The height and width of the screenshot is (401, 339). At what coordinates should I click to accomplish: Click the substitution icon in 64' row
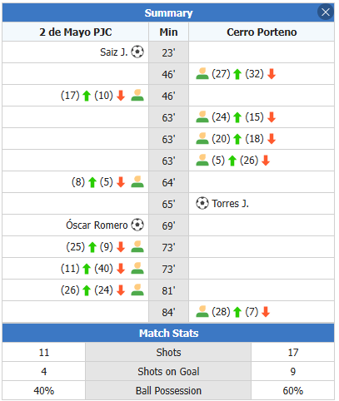[137, 181]
